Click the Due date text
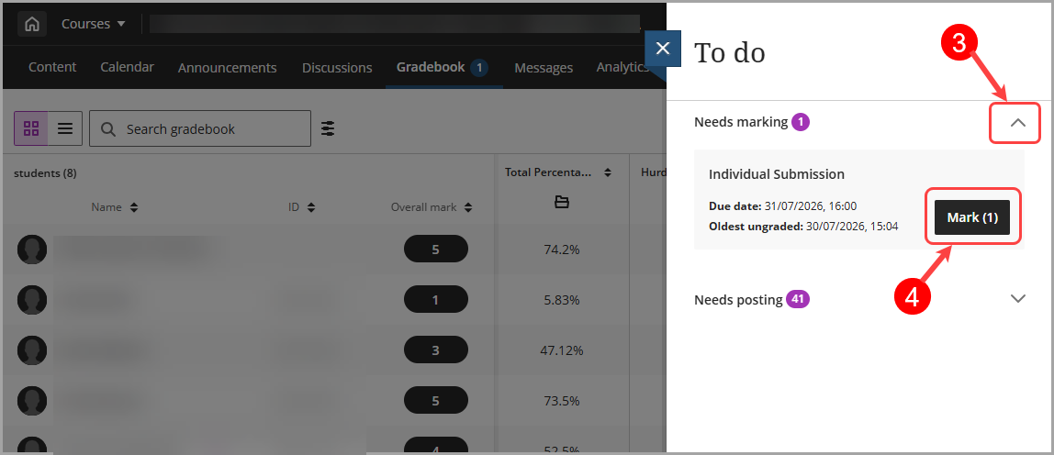 (x=782, y=206)
